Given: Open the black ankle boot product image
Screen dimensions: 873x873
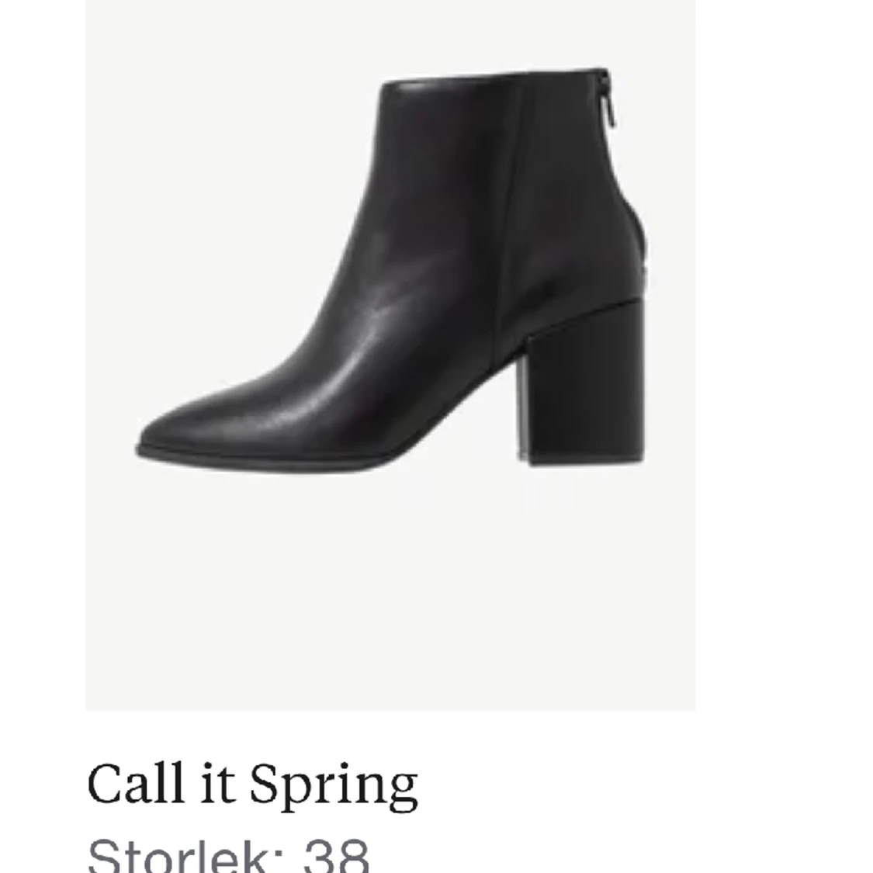Looking at the screenshot, I should tap(390, 355).
